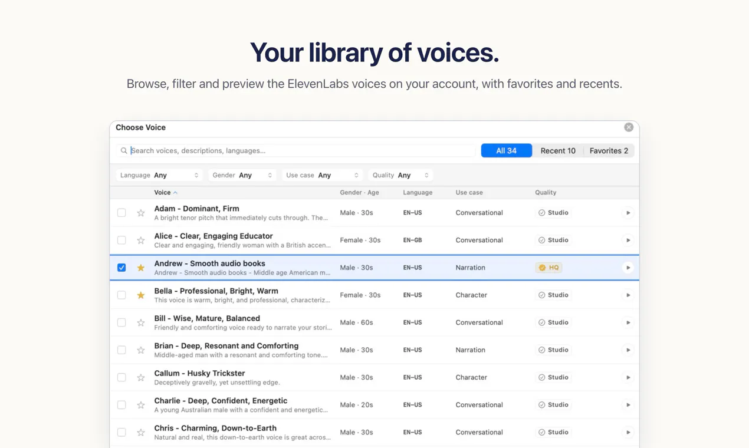Viewport: 749px width, 448px height.
Task: Play the Chris voice sample
Action: pyautogui.click(x=628, y=432)
